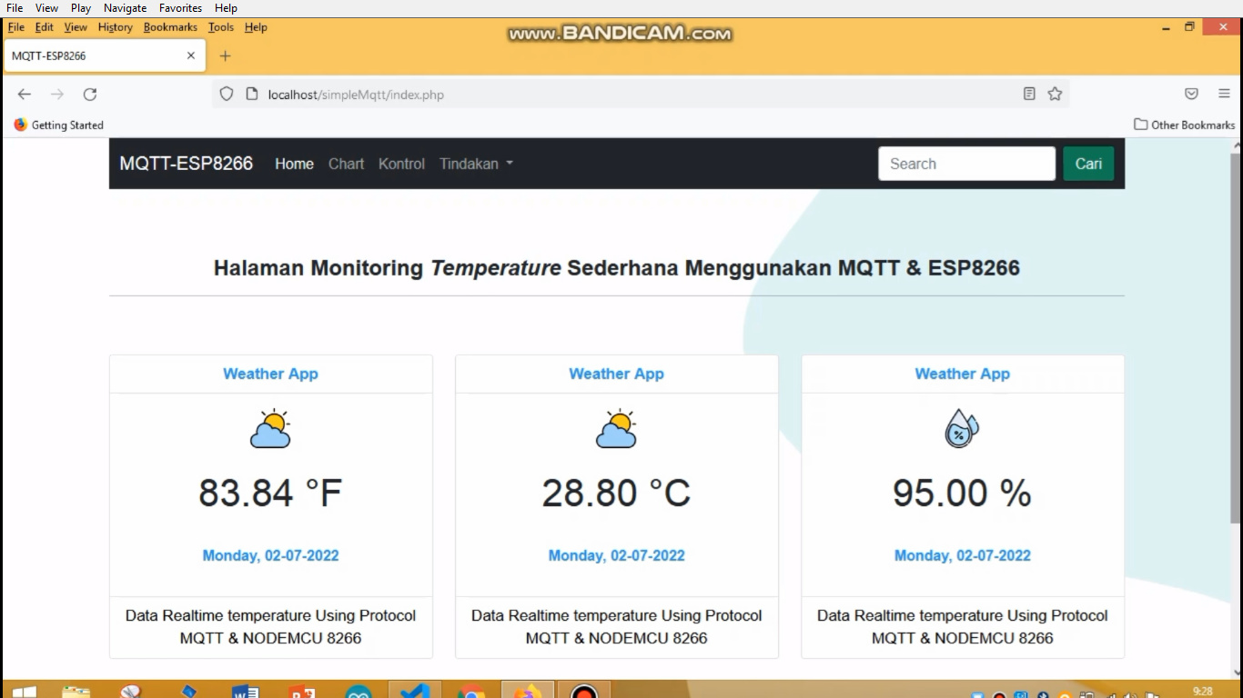Reload the page
The width and height of the screenshot is (1243, 698).
[x=89, y=94]
